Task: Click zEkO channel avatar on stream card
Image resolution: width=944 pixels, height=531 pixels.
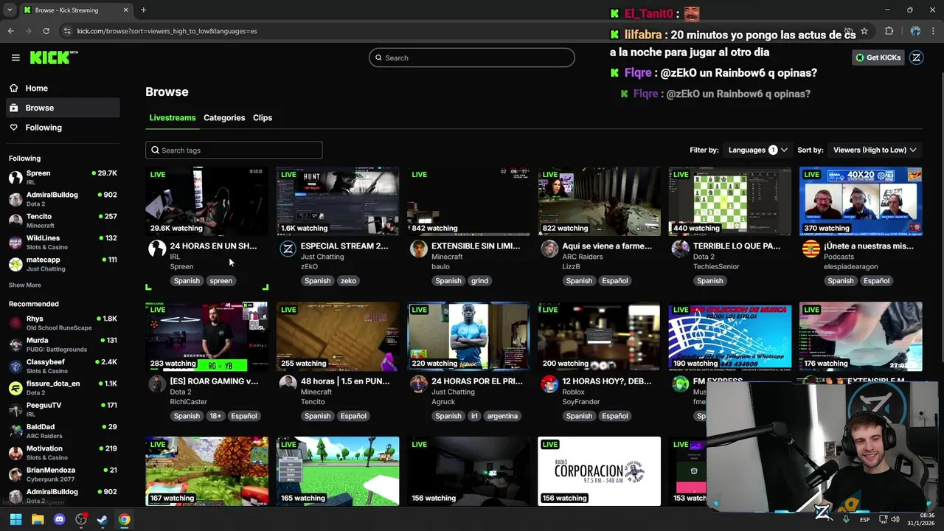Action: (x=288, y=249)
